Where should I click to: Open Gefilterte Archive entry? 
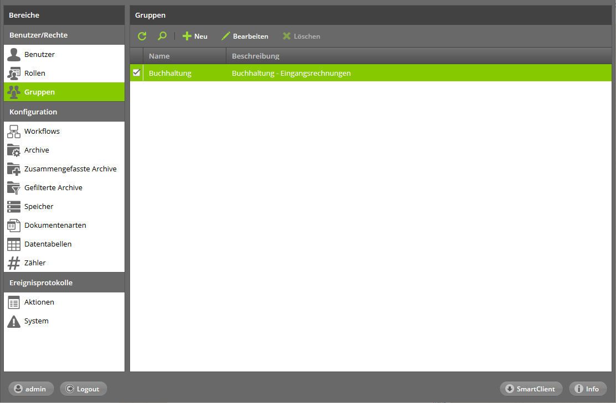[x=64, y=187]
